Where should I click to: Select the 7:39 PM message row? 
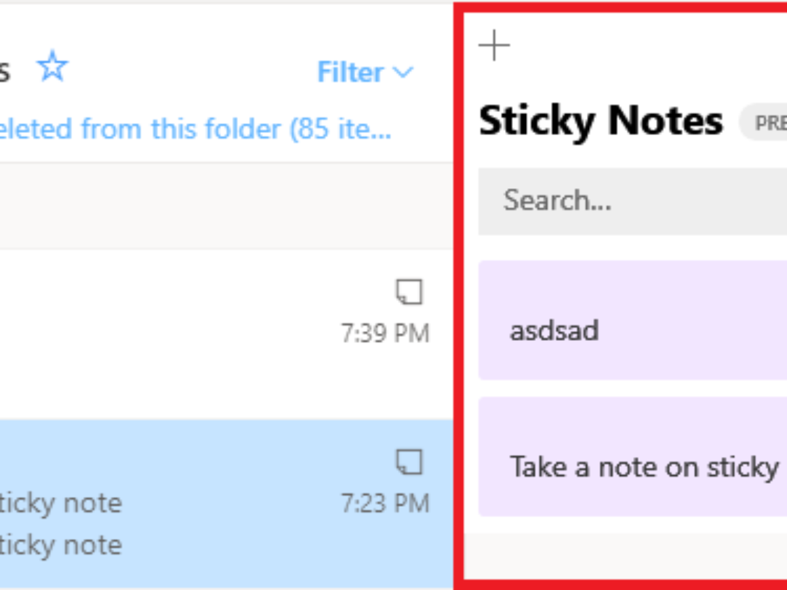197,334
